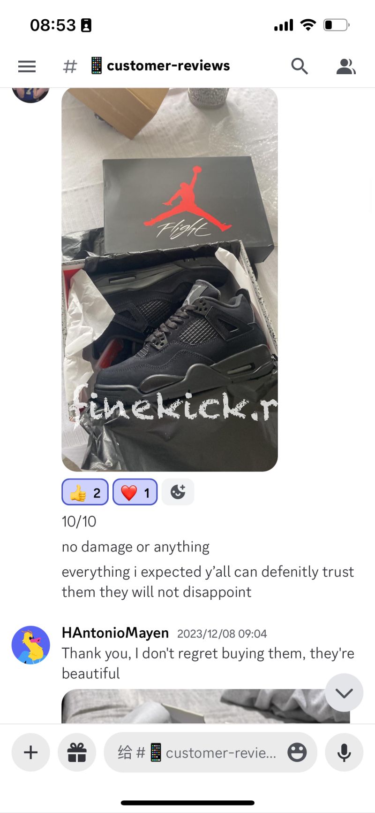Tap the HAntonioMayen username
375x813 pixels.
coord(115,633)
